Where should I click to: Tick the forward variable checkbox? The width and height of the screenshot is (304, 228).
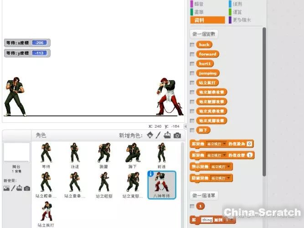pyautogui.click(x=192, y=54)
